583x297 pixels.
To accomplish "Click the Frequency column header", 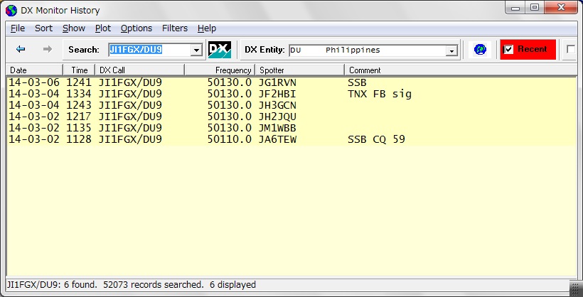I will click(x=220, y=70).
